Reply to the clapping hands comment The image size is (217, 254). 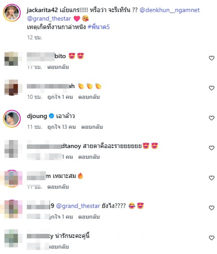[89, 97]
